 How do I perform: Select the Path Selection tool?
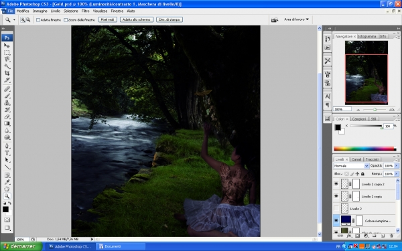tap(7, 160)
